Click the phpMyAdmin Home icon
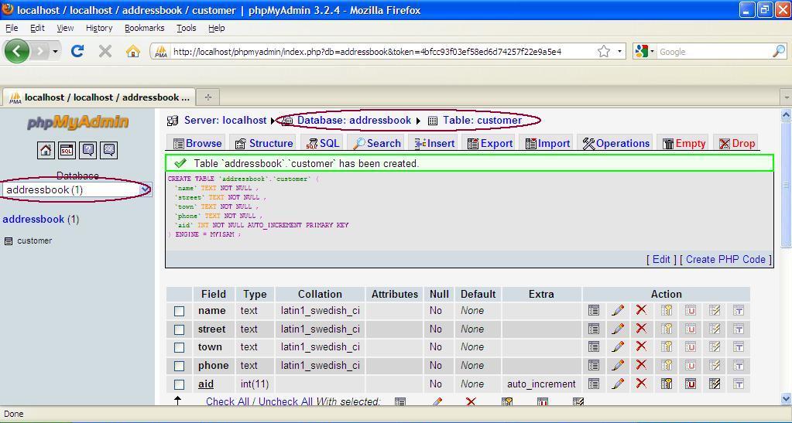 click(x=46, y=150)
